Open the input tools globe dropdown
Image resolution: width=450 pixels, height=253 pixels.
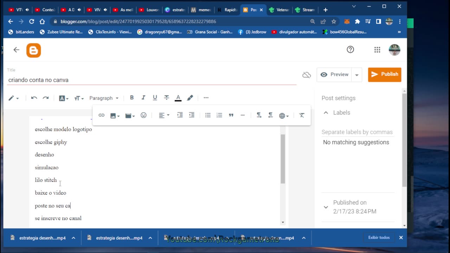click(284, 116)
